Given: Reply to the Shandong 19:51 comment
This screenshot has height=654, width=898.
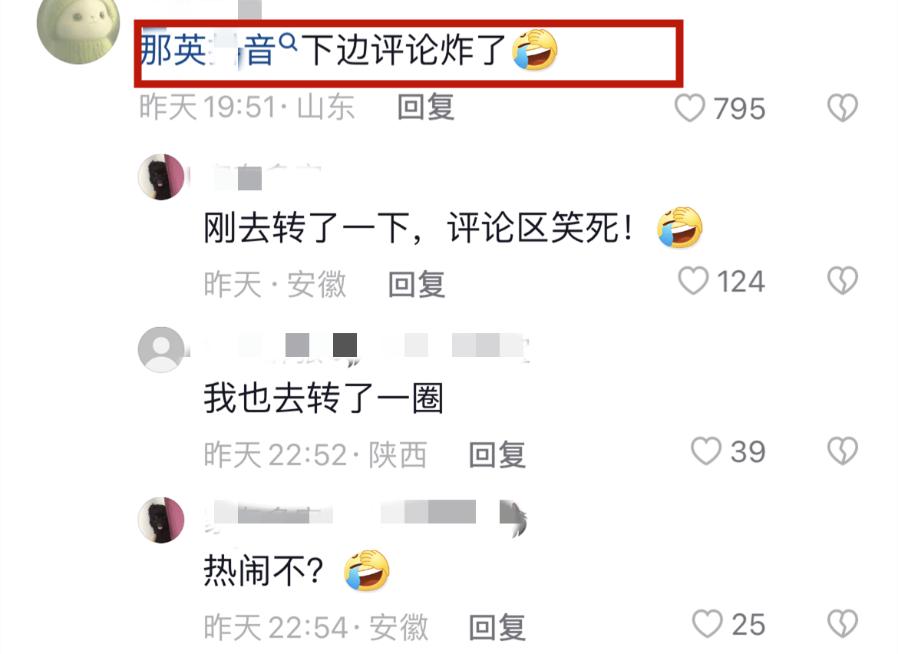Looking at the screenshot, I should tap(426, 107).
